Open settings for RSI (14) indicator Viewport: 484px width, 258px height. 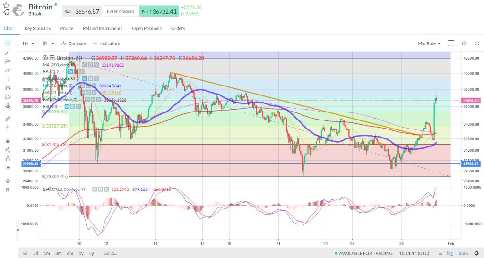(73, 106)
